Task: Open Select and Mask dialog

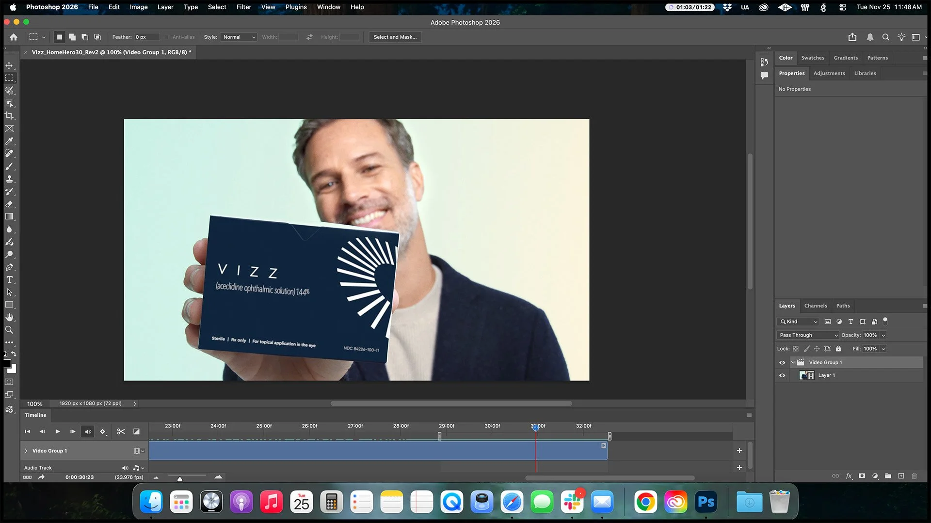Action: coord(395,37)
